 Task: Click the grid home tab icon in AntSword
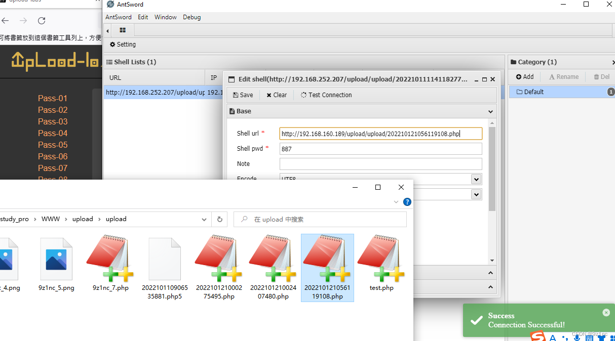123,30
